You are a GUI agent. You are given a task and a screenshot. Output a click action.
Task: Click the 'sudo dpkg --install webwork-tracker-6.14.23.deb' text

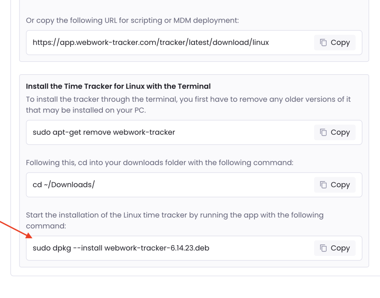[121, 248]
